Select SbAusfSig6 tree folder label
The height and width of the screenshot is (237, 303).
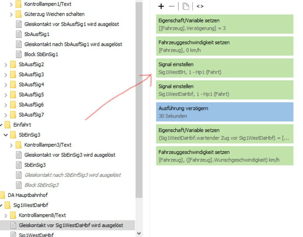[x=31, y=105]
